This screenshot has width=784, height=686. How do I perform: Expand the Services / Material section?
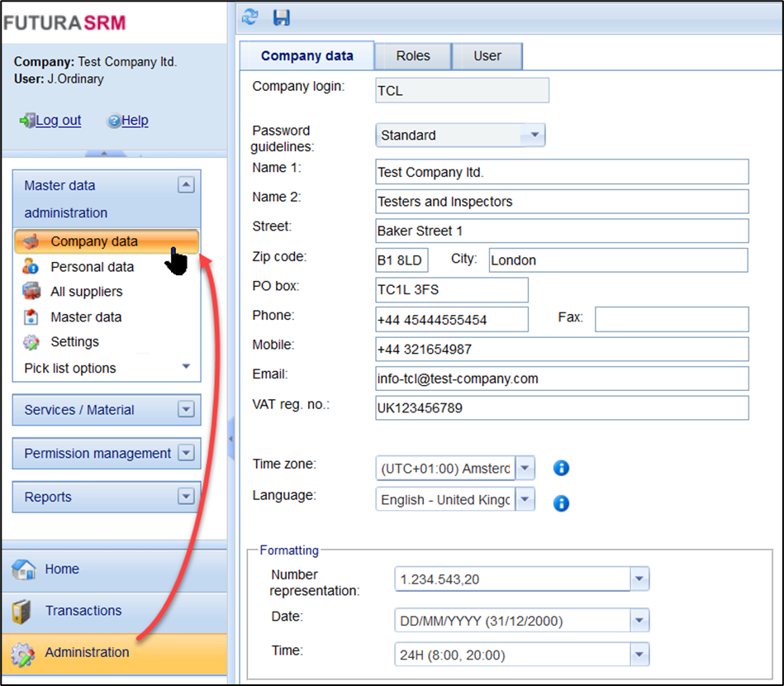186,410
